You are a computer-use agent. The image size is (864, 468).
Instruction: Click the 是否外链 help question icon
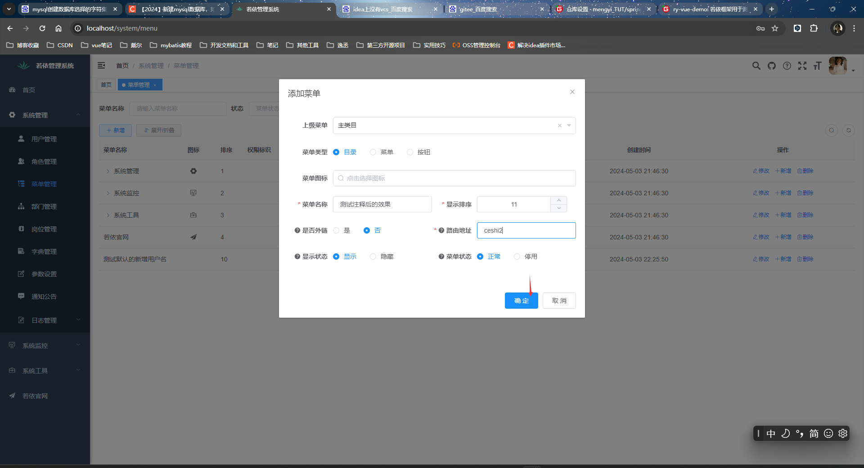point(297,230)
